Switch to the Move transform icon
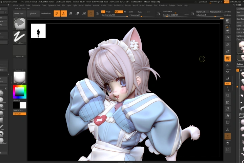This screenshot has height=163, width=244. tap(70, 14)
